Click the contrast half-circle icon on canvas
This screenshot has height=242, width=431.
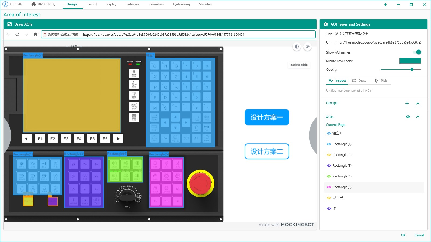point(297,47)
